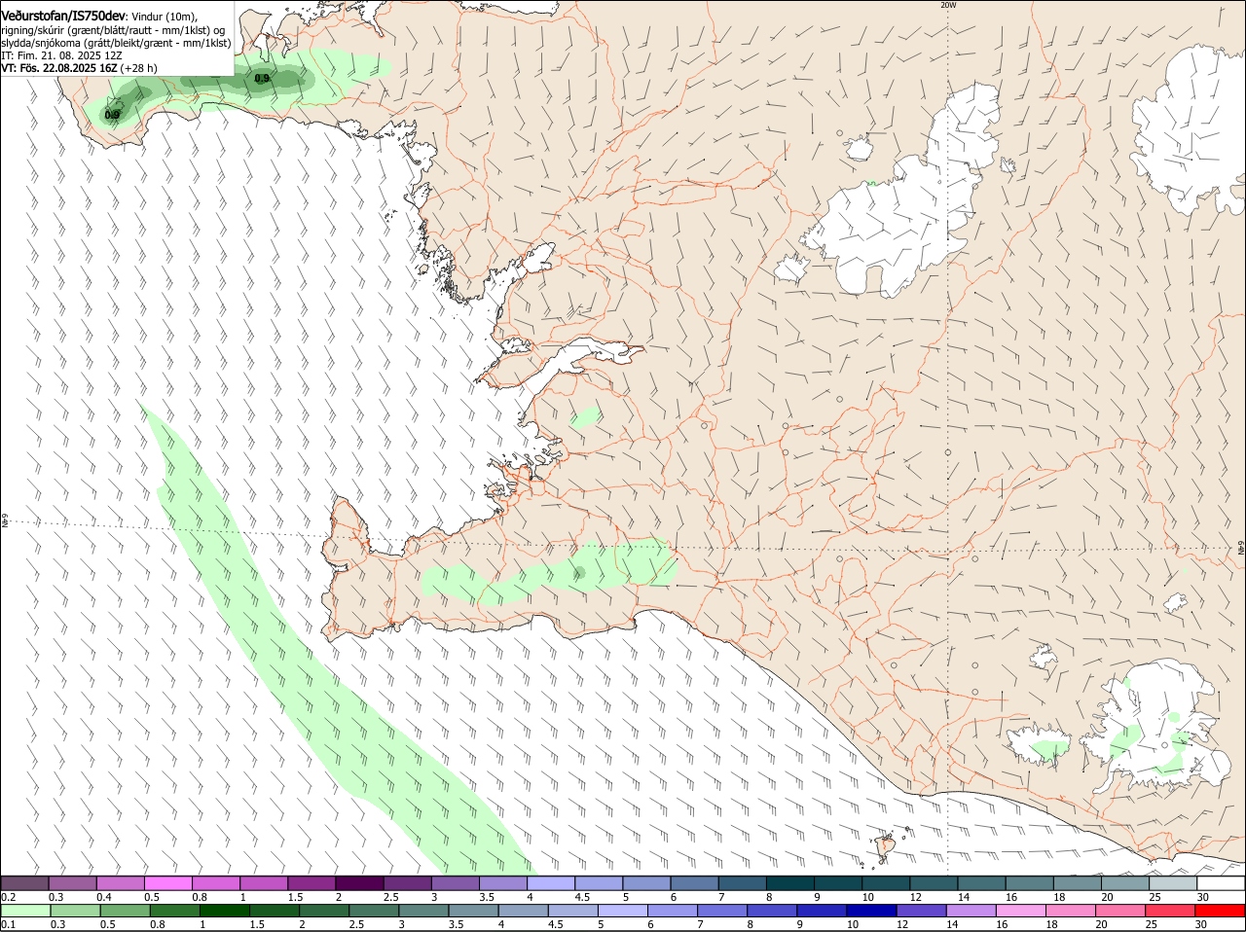Click the 'VT: Fös. 22.08.2025 16Z (+28 h)' line

79,68
